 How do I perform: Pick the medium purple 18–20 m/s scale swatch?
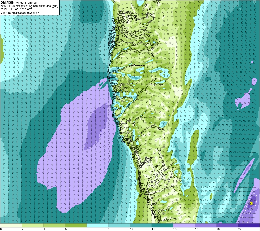(206, 225)
